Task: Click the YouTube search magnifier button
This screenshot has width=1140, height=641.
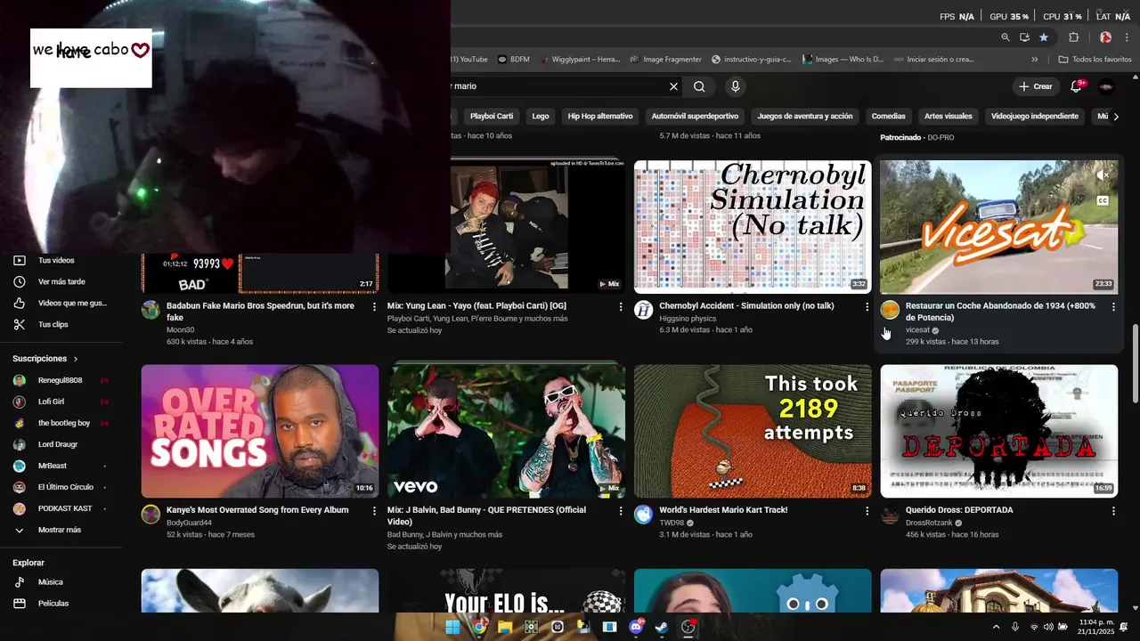Action: click(x=699, y=86)
